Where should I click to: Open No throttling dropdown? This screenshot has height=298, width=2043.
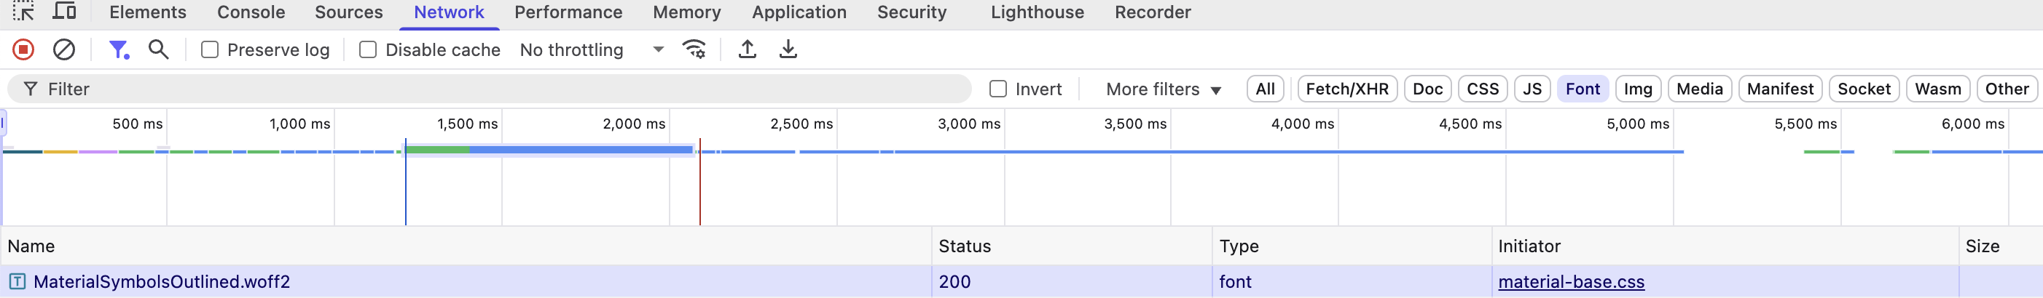[x=592, y=50]
